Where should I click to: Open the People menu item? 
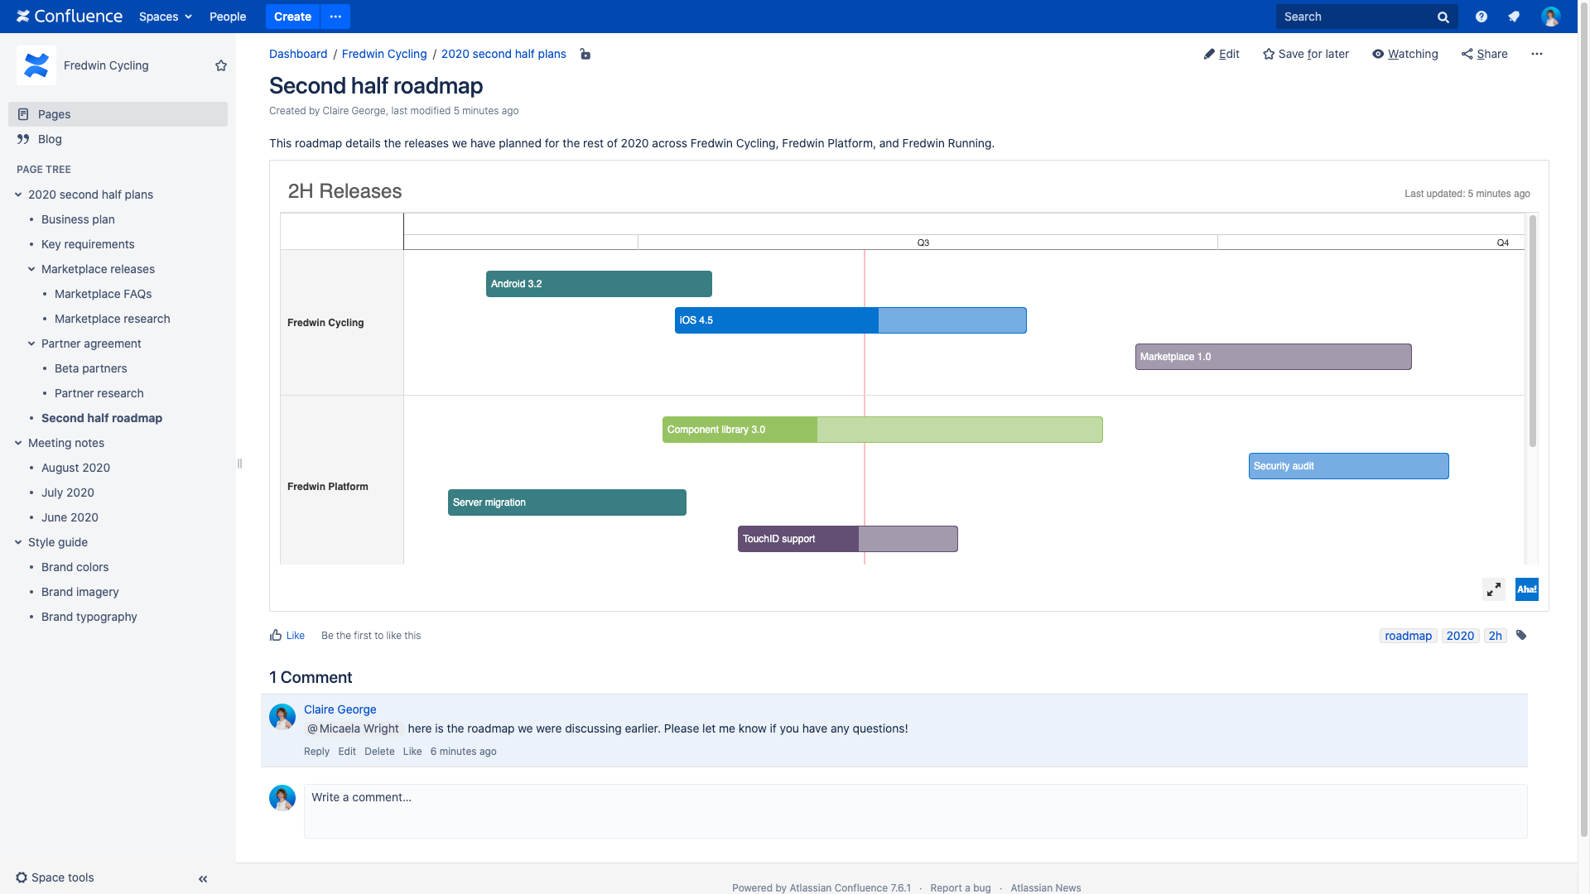click(228, 17)
